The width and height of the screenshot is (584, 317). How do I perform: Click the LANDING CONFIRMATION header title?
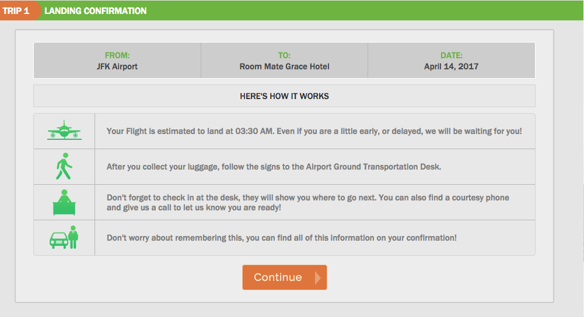tap(95, 11)
